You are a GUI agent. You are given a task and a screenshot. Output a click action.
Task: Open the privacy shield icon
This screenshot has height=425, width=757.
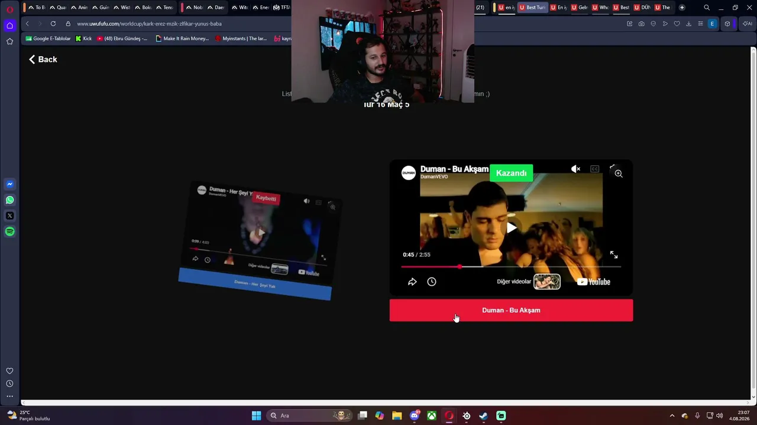pos(654,24)
